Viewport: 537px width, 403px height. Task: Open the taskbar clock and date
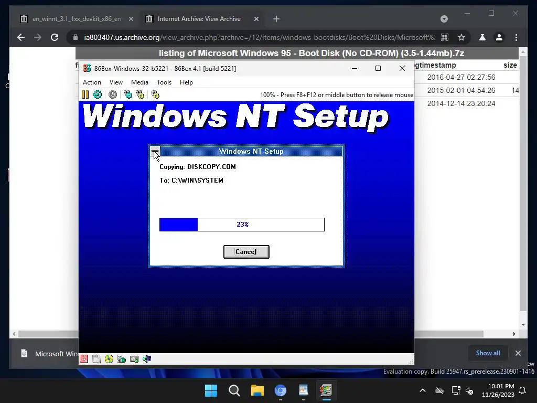coord(498,390)
